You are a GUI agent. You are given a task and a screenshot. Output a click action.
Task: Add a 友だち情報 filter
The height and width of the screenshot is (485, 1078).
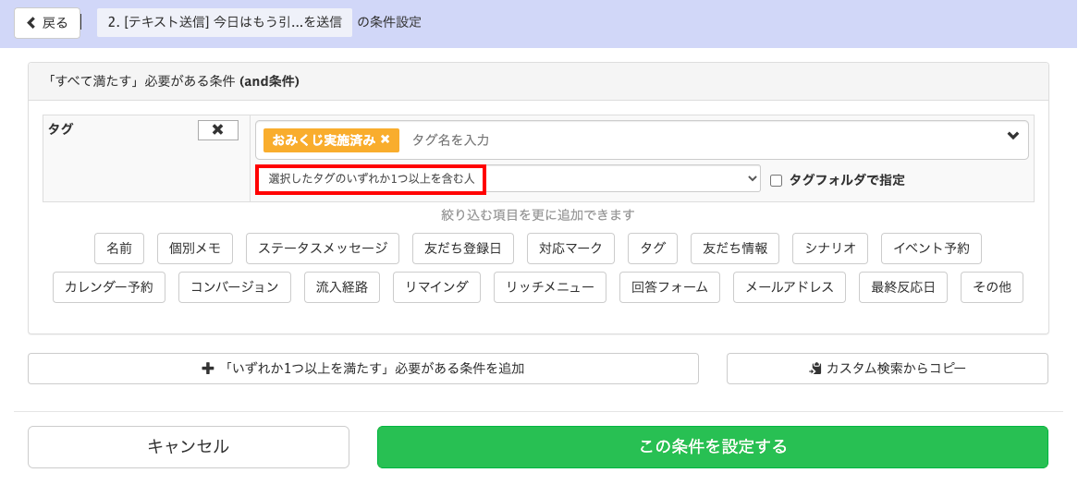[735, 249]
